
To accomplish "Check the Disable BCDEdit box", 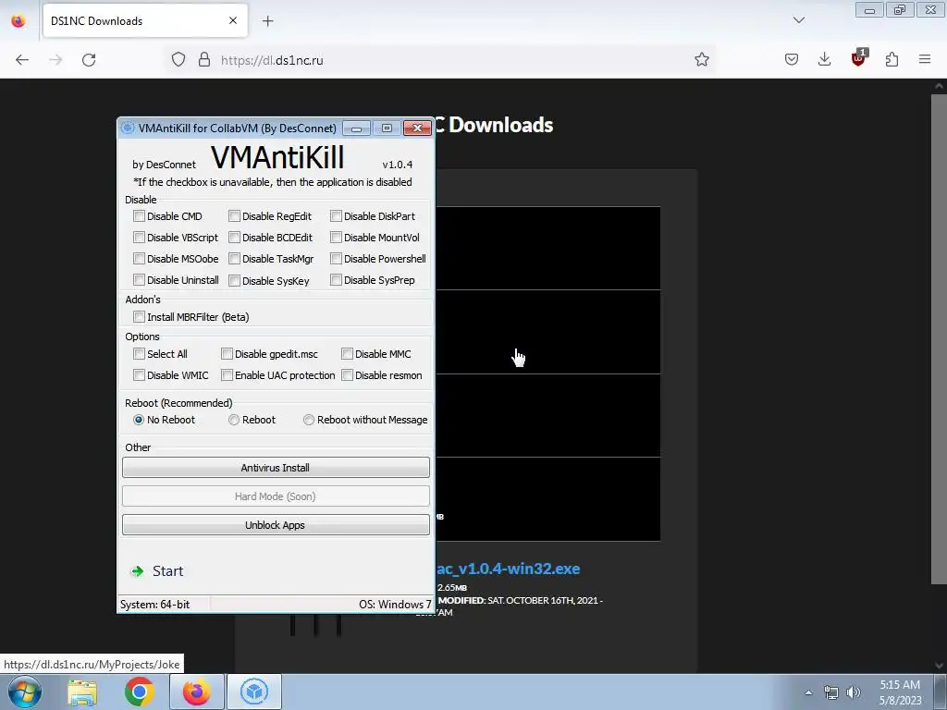I will click(x=234, y=238).
